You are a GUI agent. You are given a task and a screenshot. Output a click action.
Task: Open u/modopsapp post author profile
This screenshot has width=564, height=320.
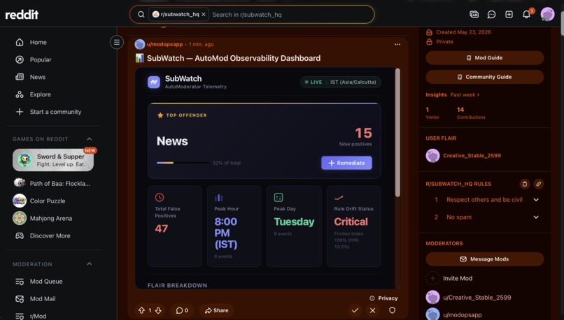click(164, 44)
